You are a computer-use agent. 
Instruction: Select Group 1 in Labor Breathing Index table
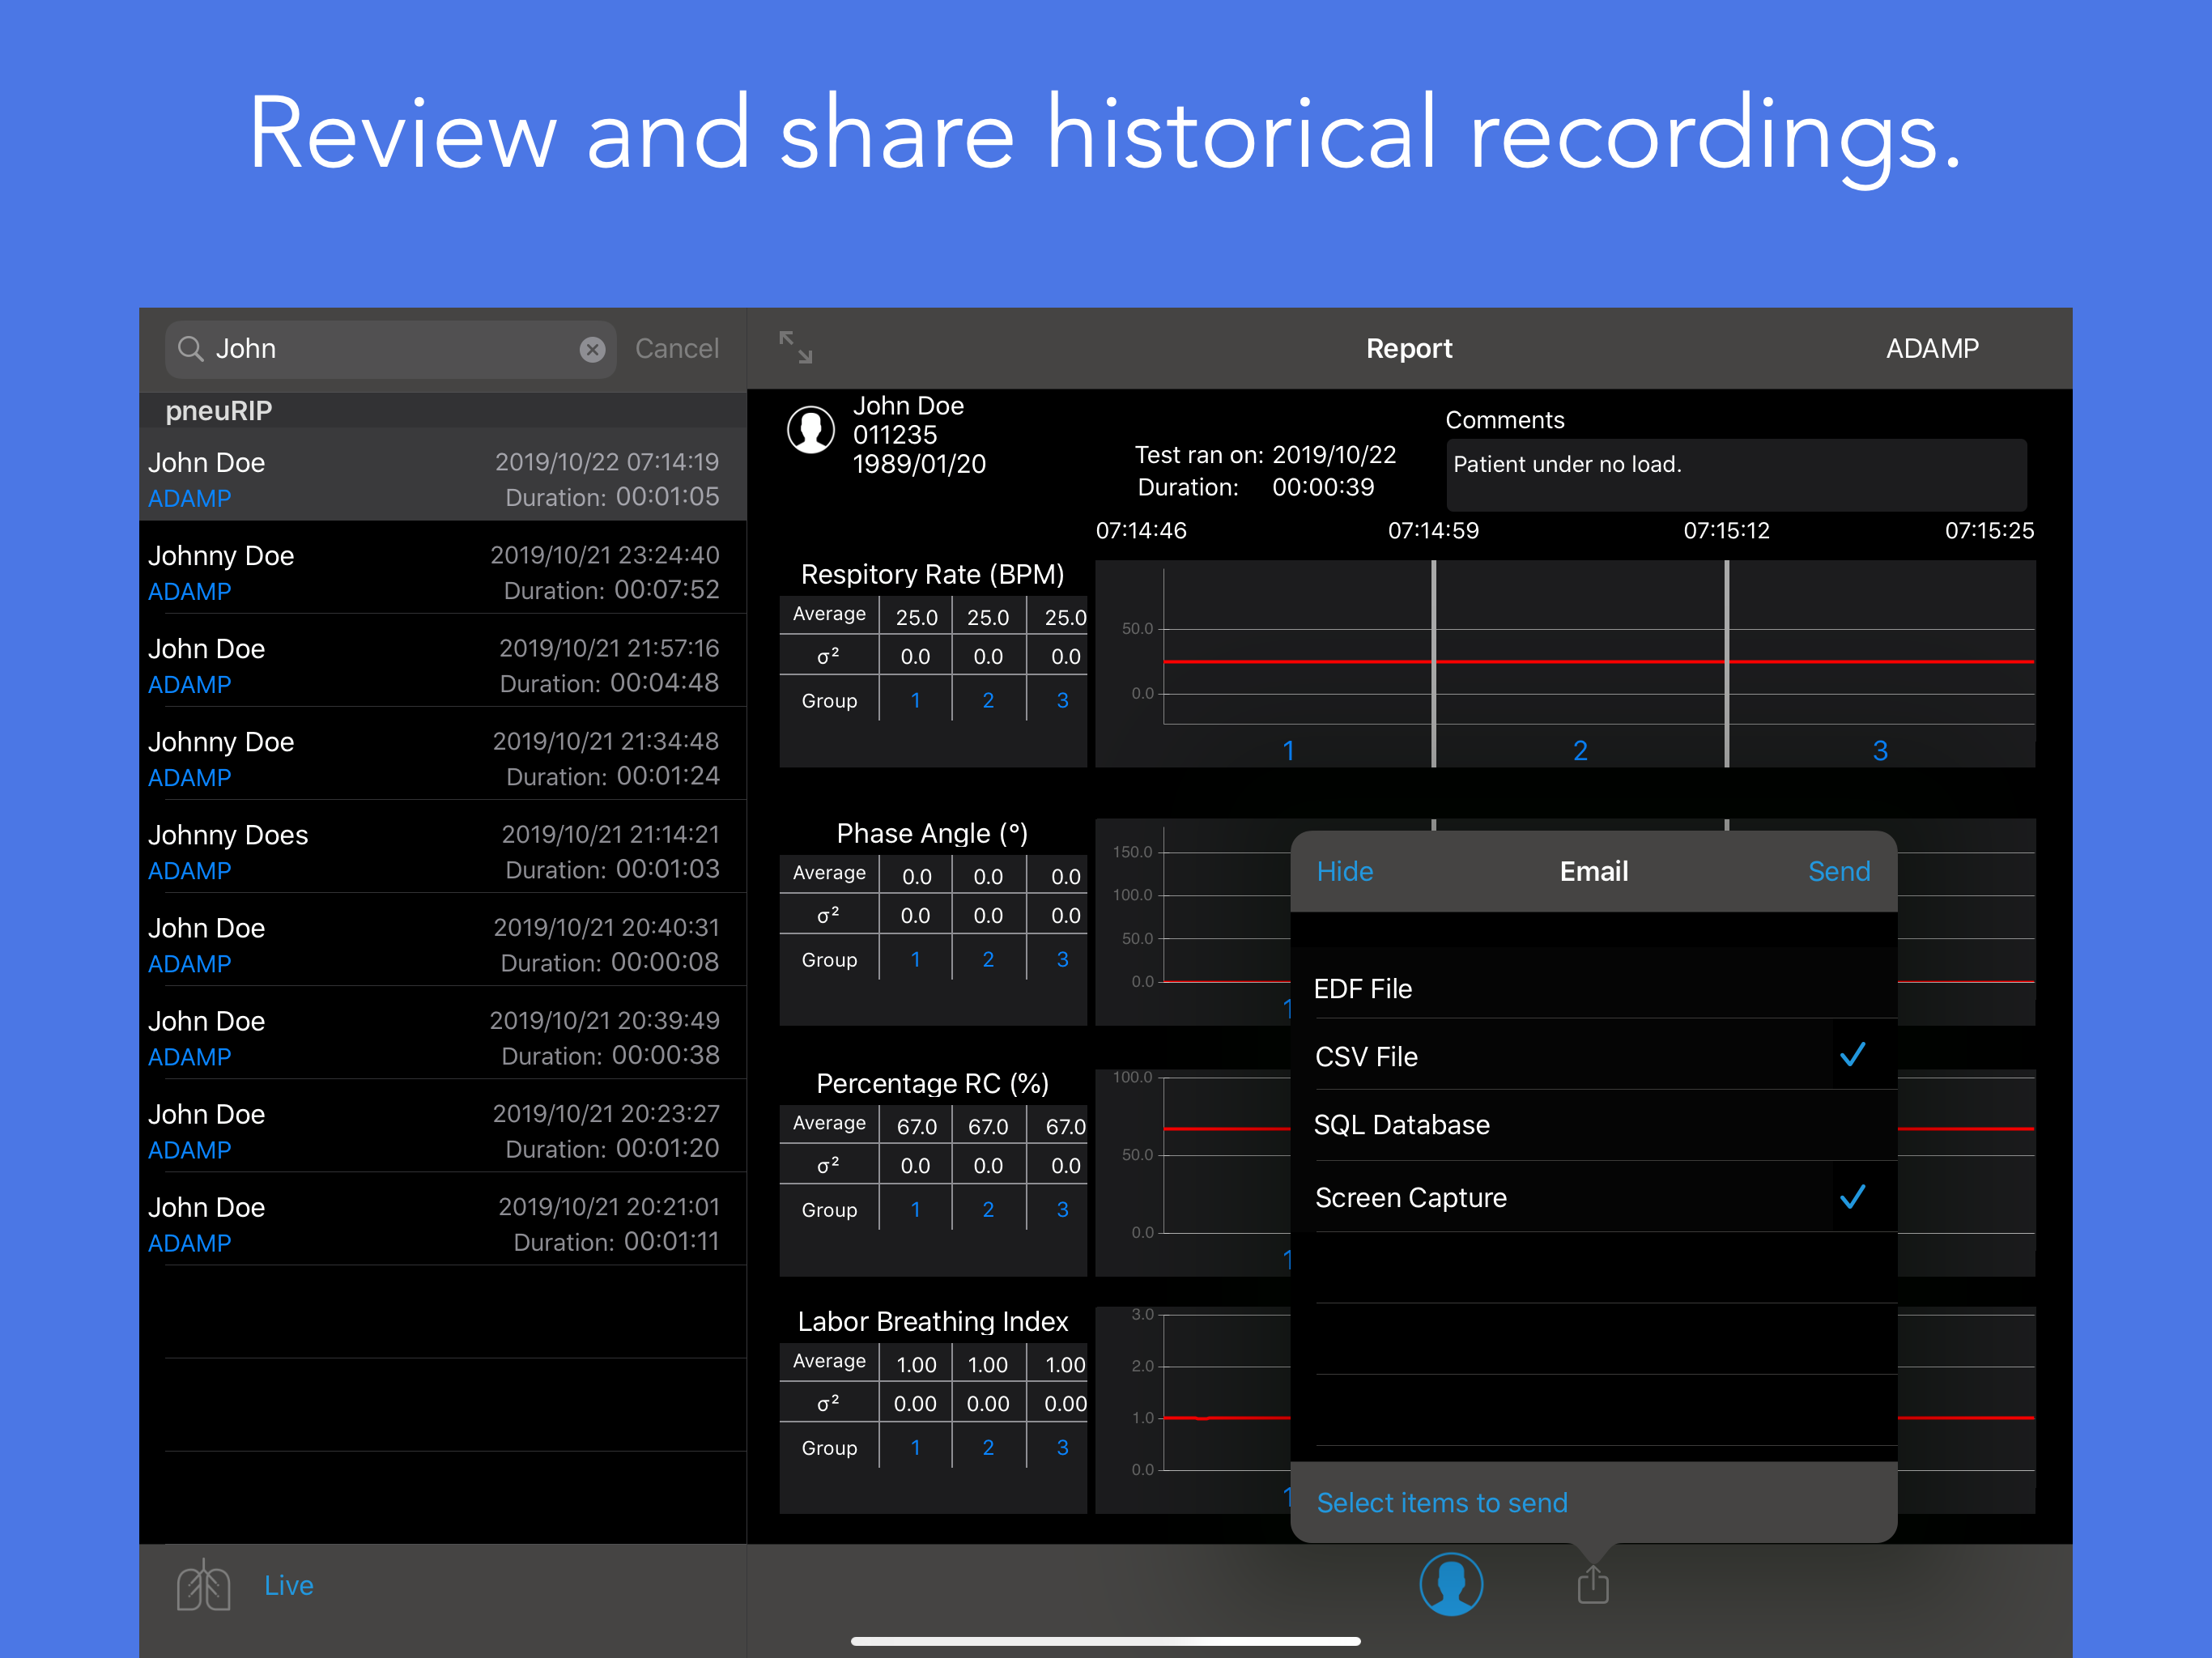915,1447
